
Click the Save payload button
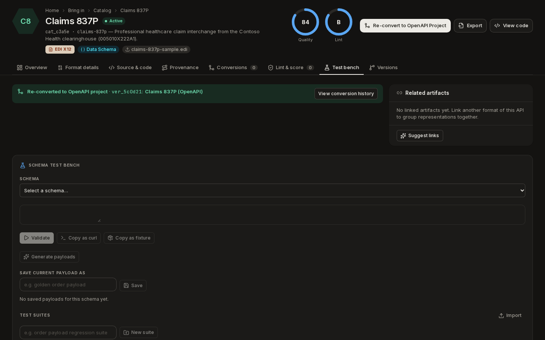133,286
